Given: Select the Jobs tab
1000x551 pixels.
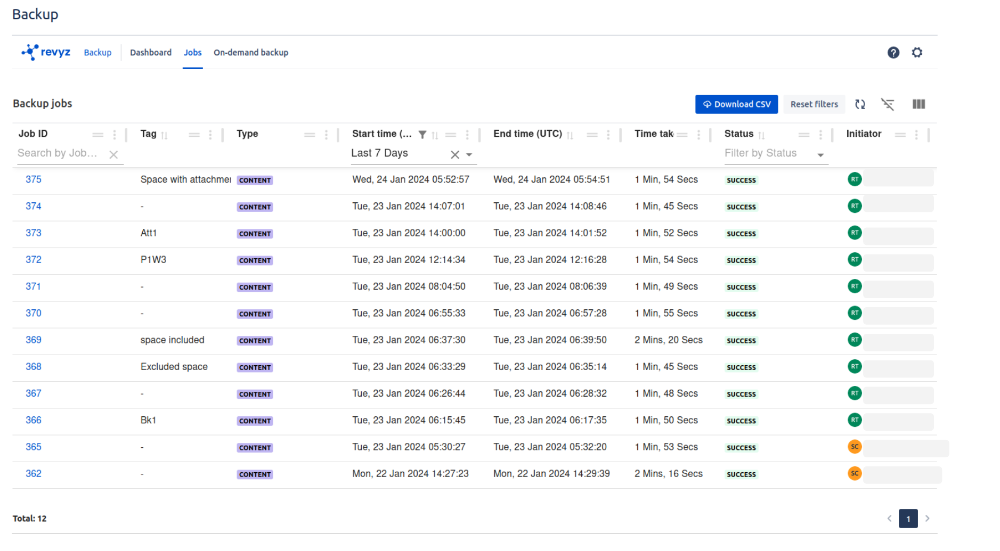Looking at the screenshot, I should (192, 52).
